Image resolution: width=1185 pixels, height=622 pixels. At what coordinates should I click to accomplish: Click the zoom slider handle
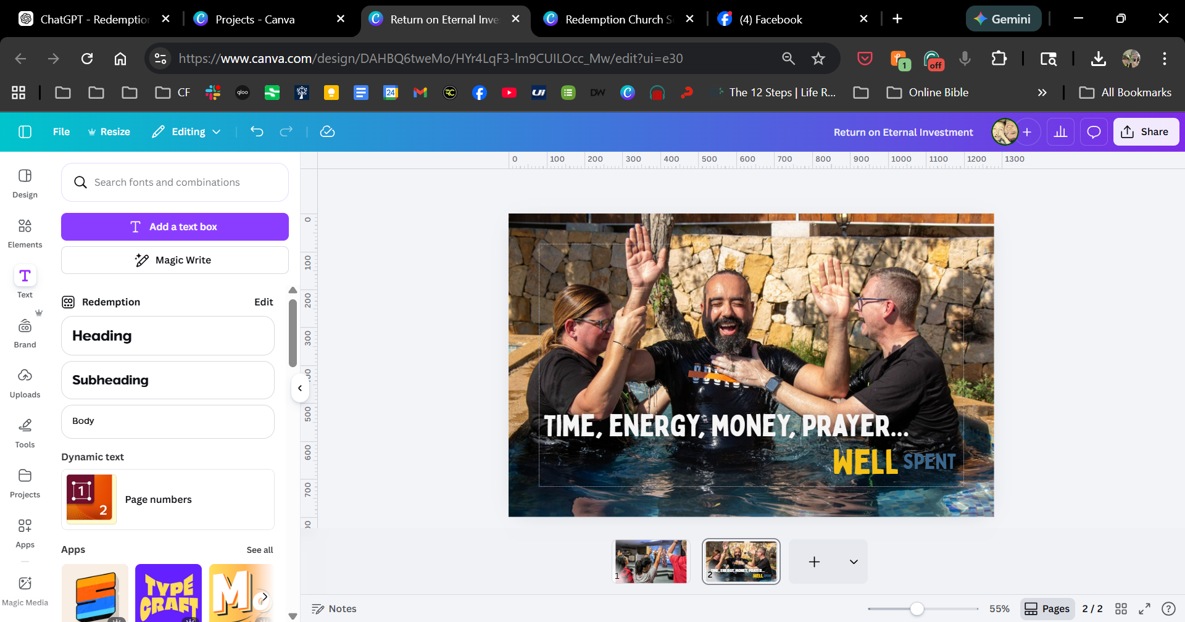click(x=917, y=609)
